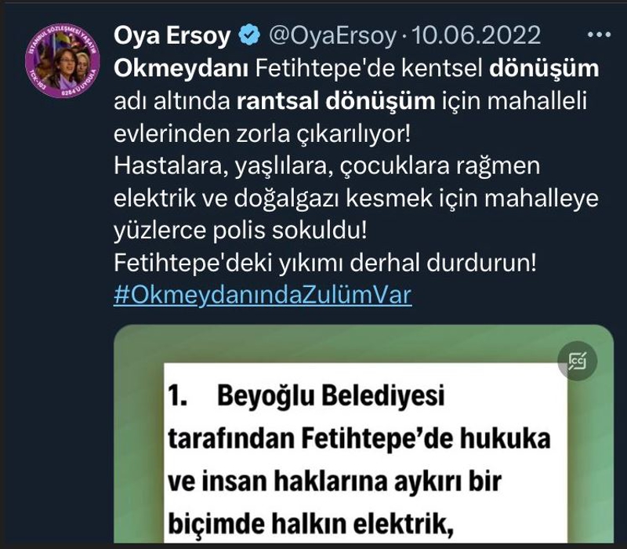
Task: Click the numeral 1. in the image
Action: (x=178, y=396)
